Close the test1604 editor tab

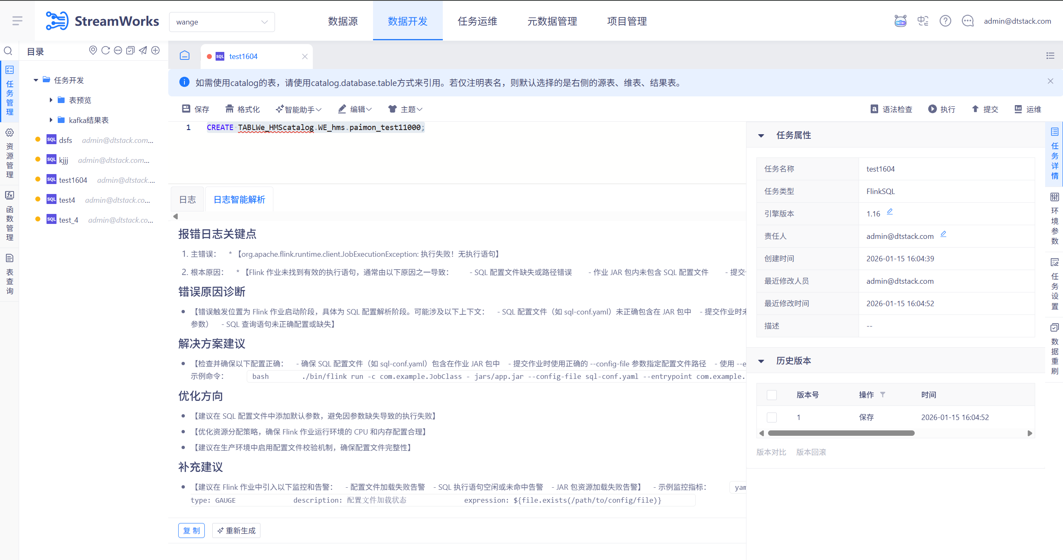click(x=305, y=56)
